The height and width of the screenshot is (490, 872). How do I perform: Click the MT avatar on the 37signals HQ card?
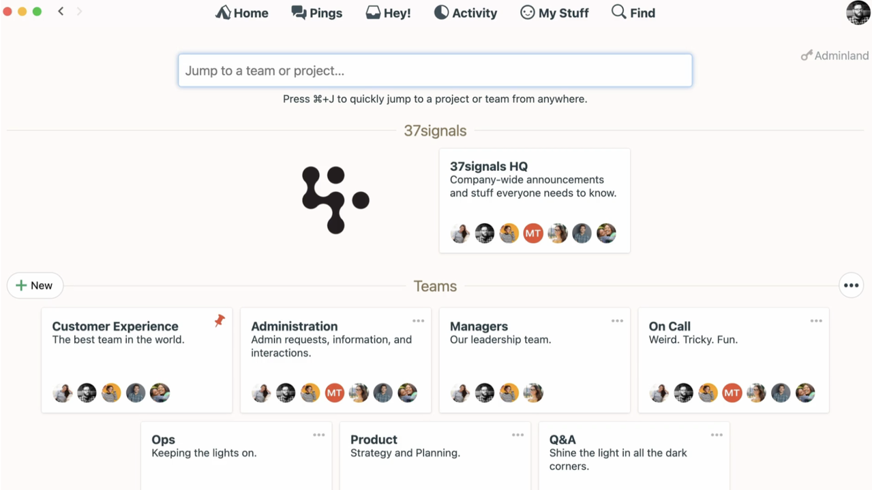(x=533, y=233)
